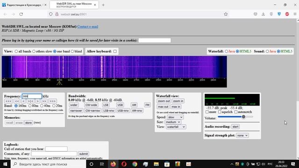The height and width of the screenshot is (168, 299).
Task: Open the browser hamburger menu
Action: (295, 14)
